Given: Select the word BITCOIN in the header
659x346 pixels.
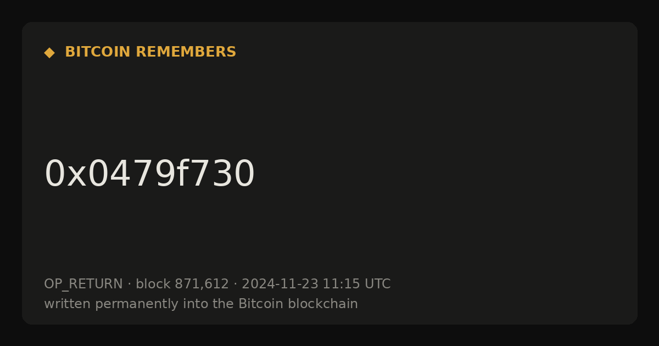Looking at the screenshot, I should click(x=98, y=52).
